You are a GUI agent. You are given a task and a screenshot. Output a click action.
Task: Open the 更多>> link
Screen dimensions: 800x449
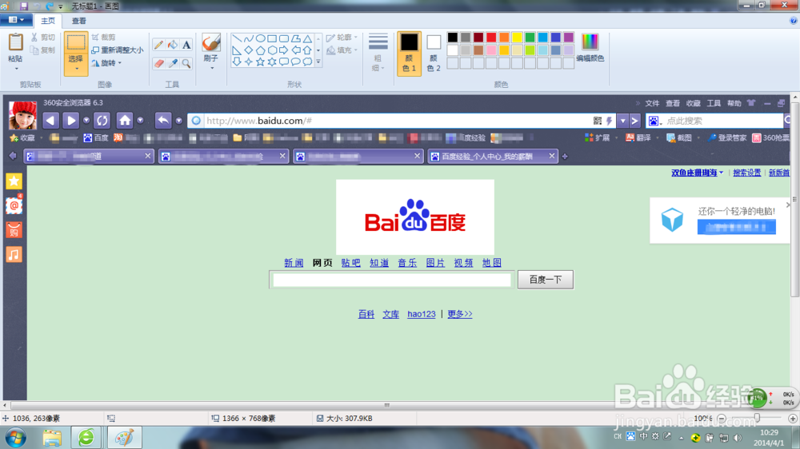pos(460,314)
